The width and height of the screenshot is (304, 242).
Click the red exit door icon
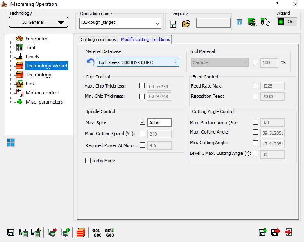click(x=288, y=232)
